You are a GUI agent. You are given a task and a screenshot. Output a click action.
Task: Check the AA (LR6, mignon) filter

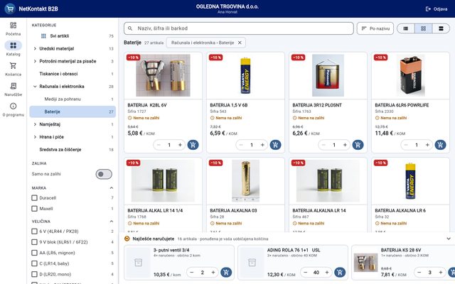(x=34, y=253)
